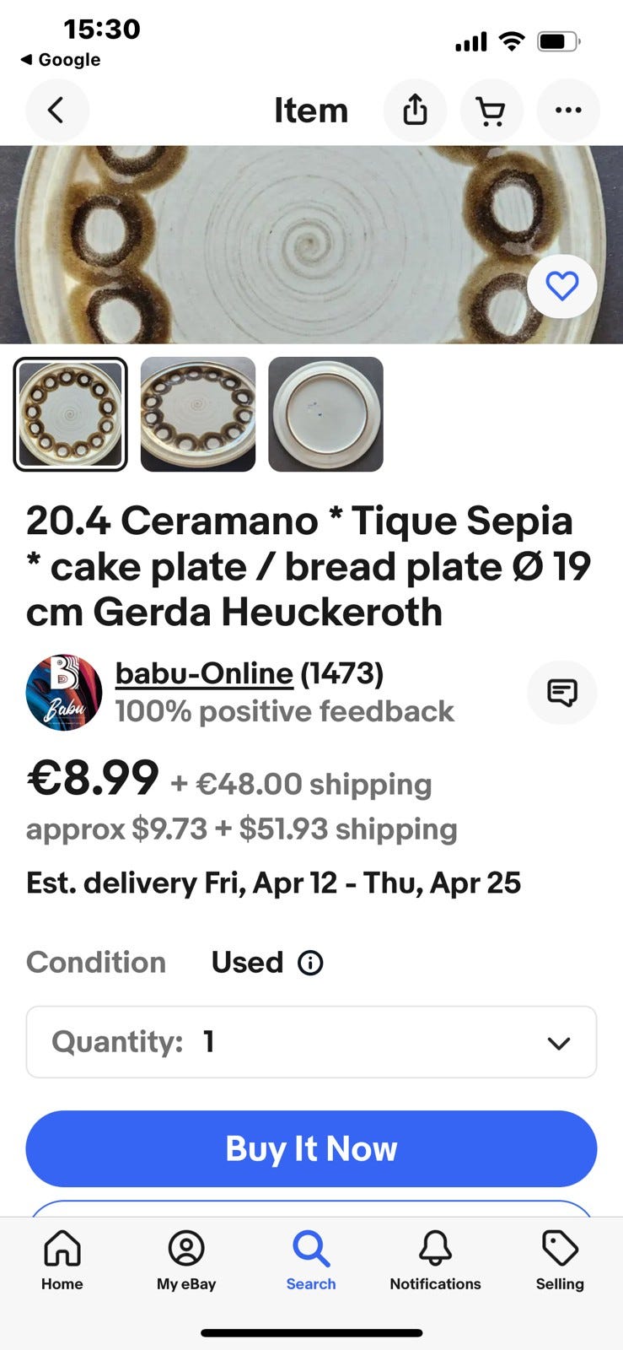Viewport: 623px width, 1350px height.
Task: Open babu-Online seller profile link
Action: [204, 673]
